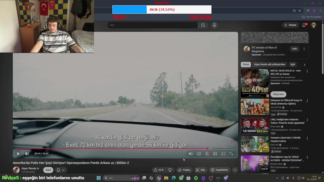This screenshot has height=182, width=324.
Task: Open Chrome from the taskbar
Action: click(x=159, y=178)
